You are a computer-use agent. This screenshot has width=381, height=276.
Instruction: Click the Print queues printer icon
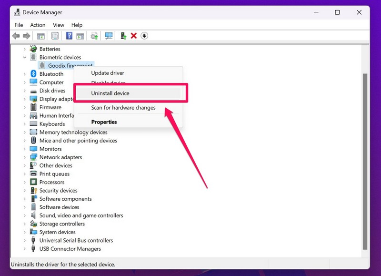[33, 174]
